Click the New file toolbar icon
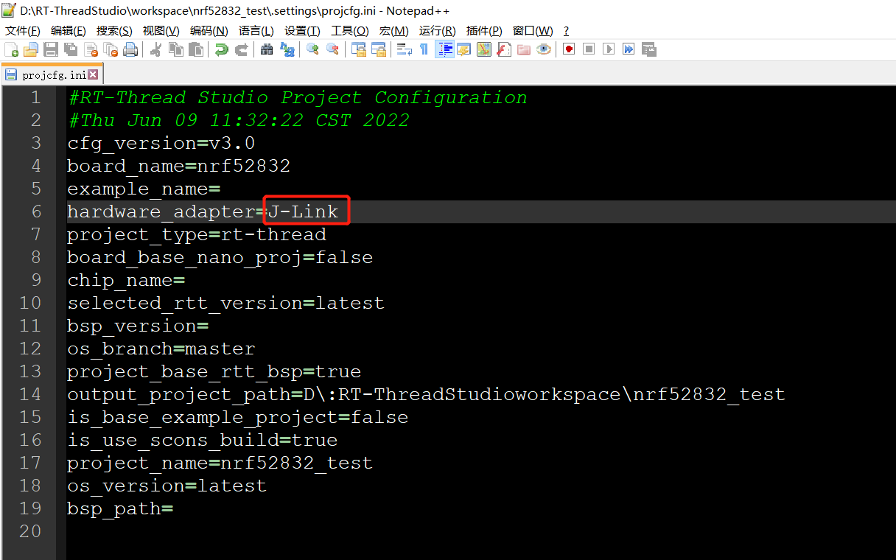Viewport: 896px width, 560px height. (12, 49)
